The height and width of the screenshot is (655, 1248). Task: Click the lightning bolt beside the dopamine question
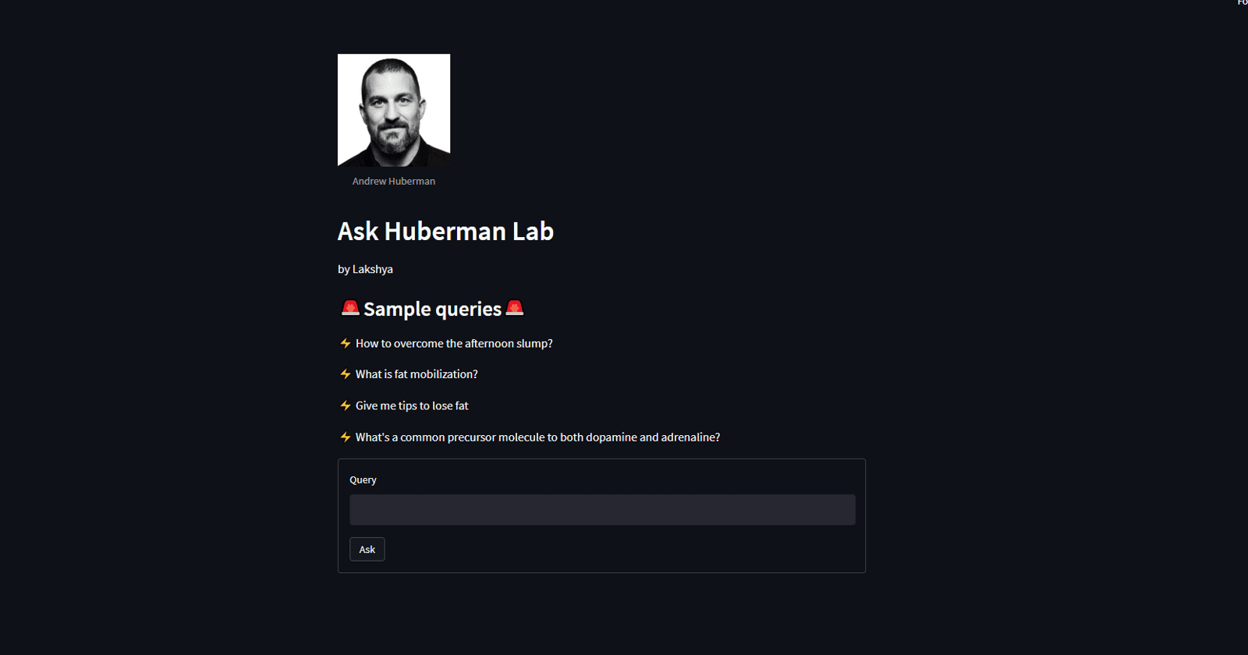[344, 437]
